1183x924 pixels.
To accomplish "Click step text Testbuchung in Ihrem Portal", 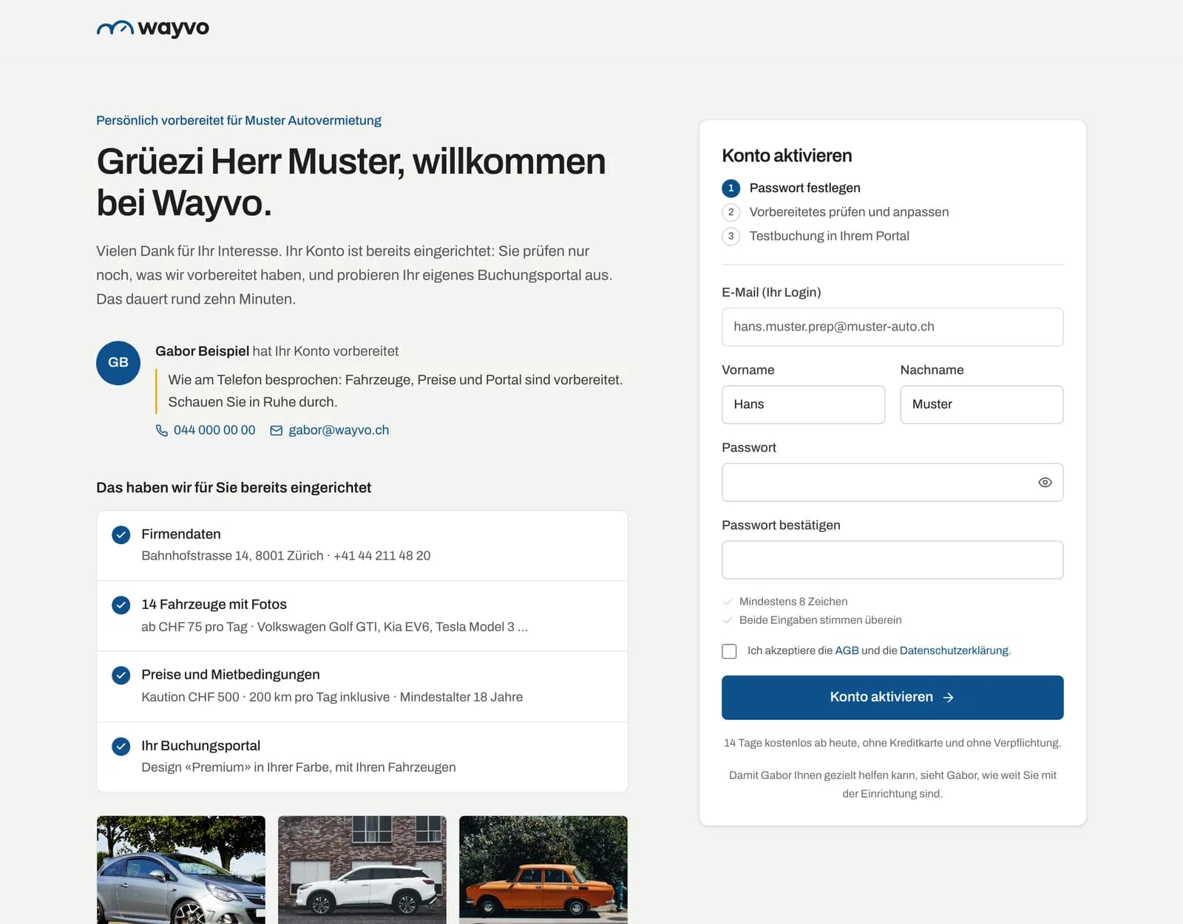I will click(x=829, y=236).
